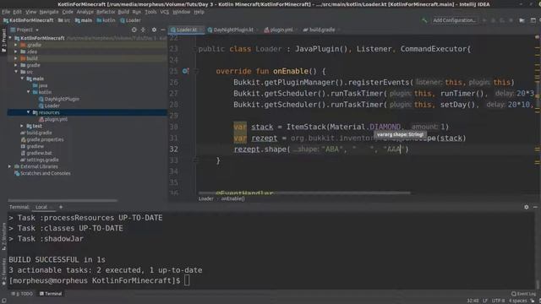Select the Loader.kt editor tab

(187, 30)
